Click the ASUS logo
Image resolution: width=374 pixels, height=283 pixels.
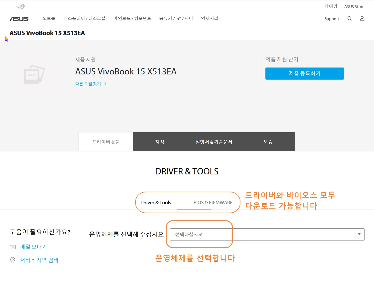[19, 18]
